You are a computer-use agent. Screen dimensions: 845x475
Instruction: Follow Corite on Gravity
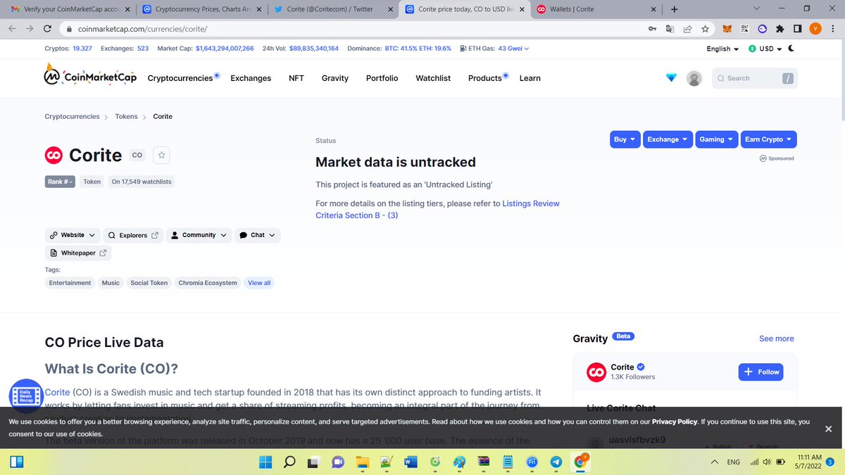(760, 372)
